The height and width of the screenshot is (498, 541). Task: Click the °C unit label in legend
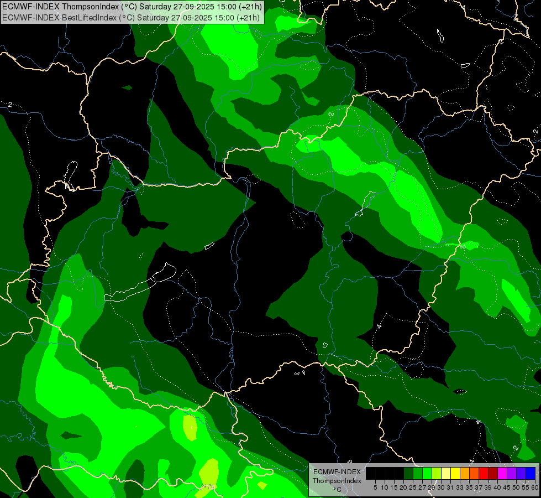[338, 489]
